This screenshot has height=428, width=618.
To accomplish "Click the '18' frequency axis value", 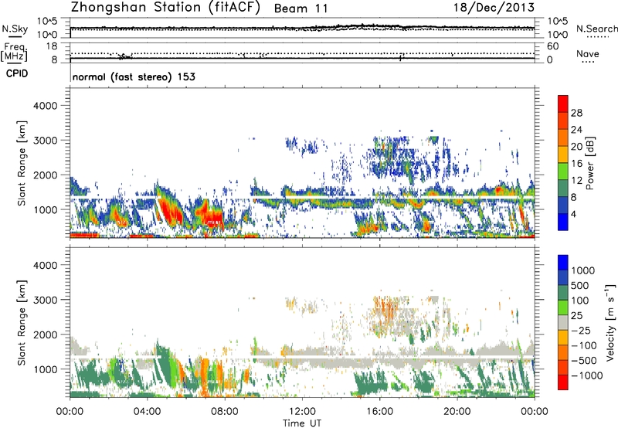I will click(52, 46).
